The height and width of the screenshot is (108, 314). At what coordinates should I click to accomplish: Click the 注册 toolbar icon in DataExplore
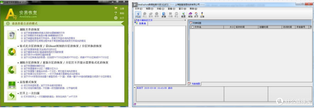pos(202,15)
